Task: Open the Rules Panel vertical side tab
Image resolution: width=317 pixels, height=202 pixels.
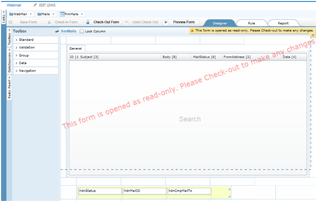Action: pyautogui.click(x=9, y=87)
